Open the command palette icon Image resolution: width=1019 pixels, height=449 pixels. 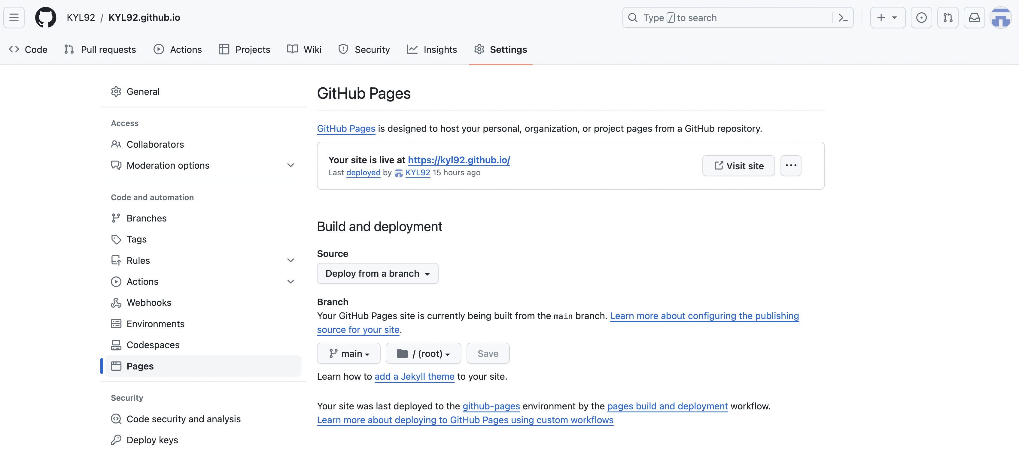coord(843,18)
